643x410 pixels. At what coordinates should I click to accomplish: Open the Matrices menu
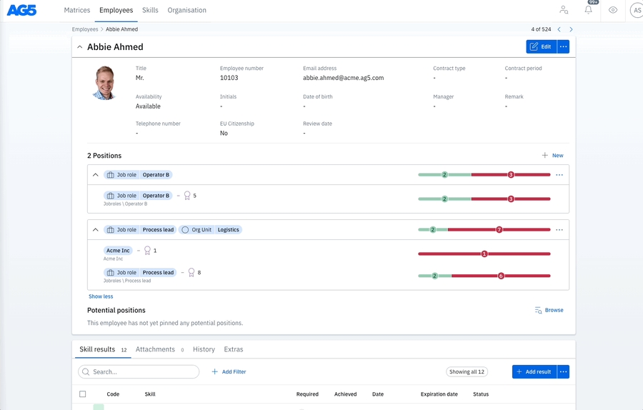77,11
